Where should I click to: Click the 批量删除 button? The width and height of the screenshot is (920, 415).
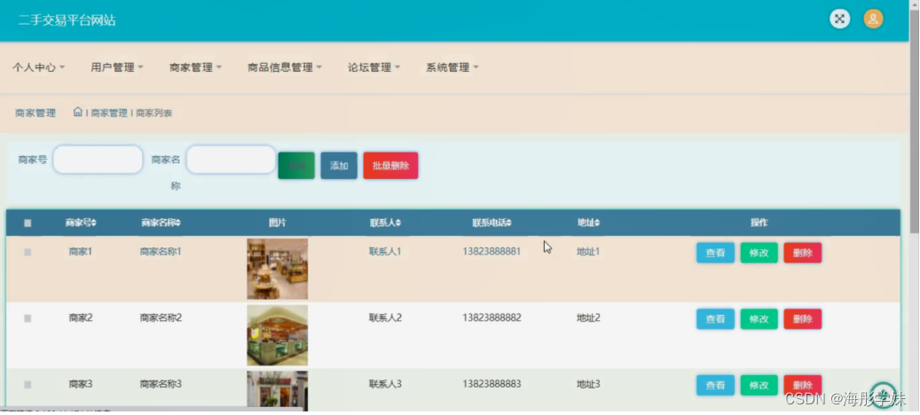click(390, 166)
